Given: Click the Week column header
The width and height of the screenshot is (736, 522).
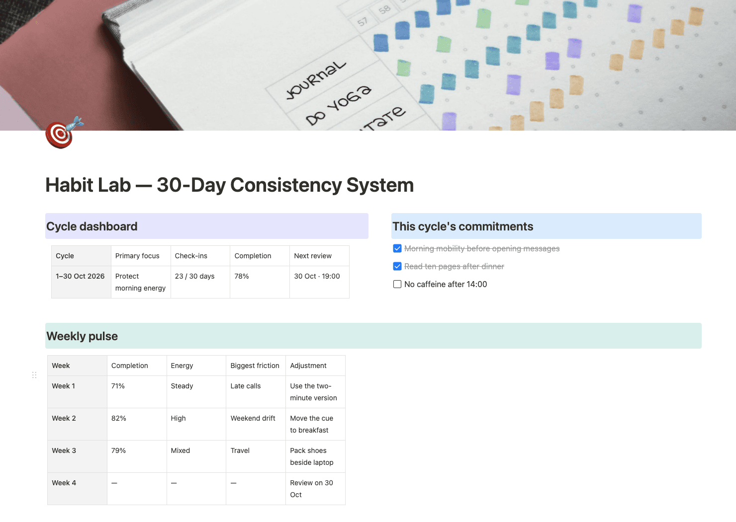Looking at the screenshot, I should tap(77, 366).
